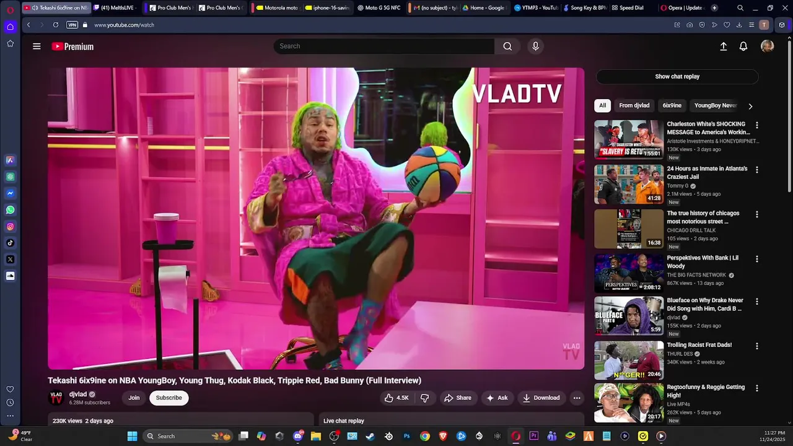Join the djvlad channel membership
Screen dimensions: 793x446
[134, 398]
